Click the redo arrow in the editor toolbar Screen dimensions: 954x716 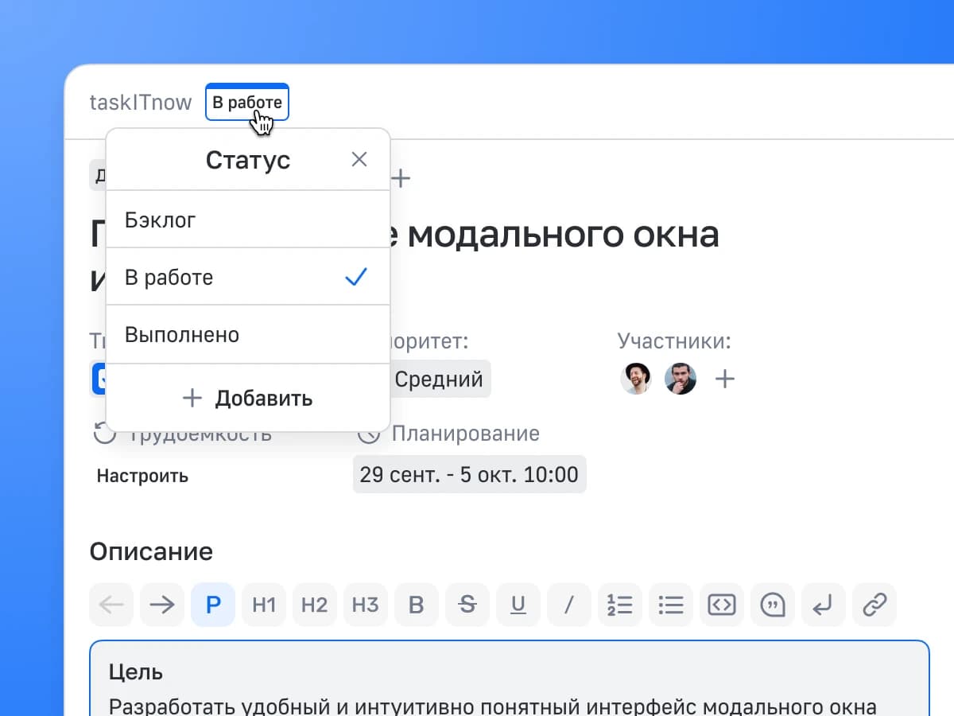[x=161, y=605]
